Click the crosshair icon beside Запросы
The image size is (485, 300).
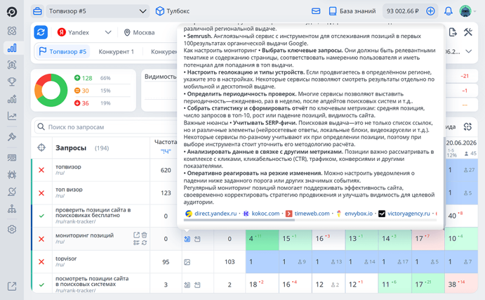point(41,148)
